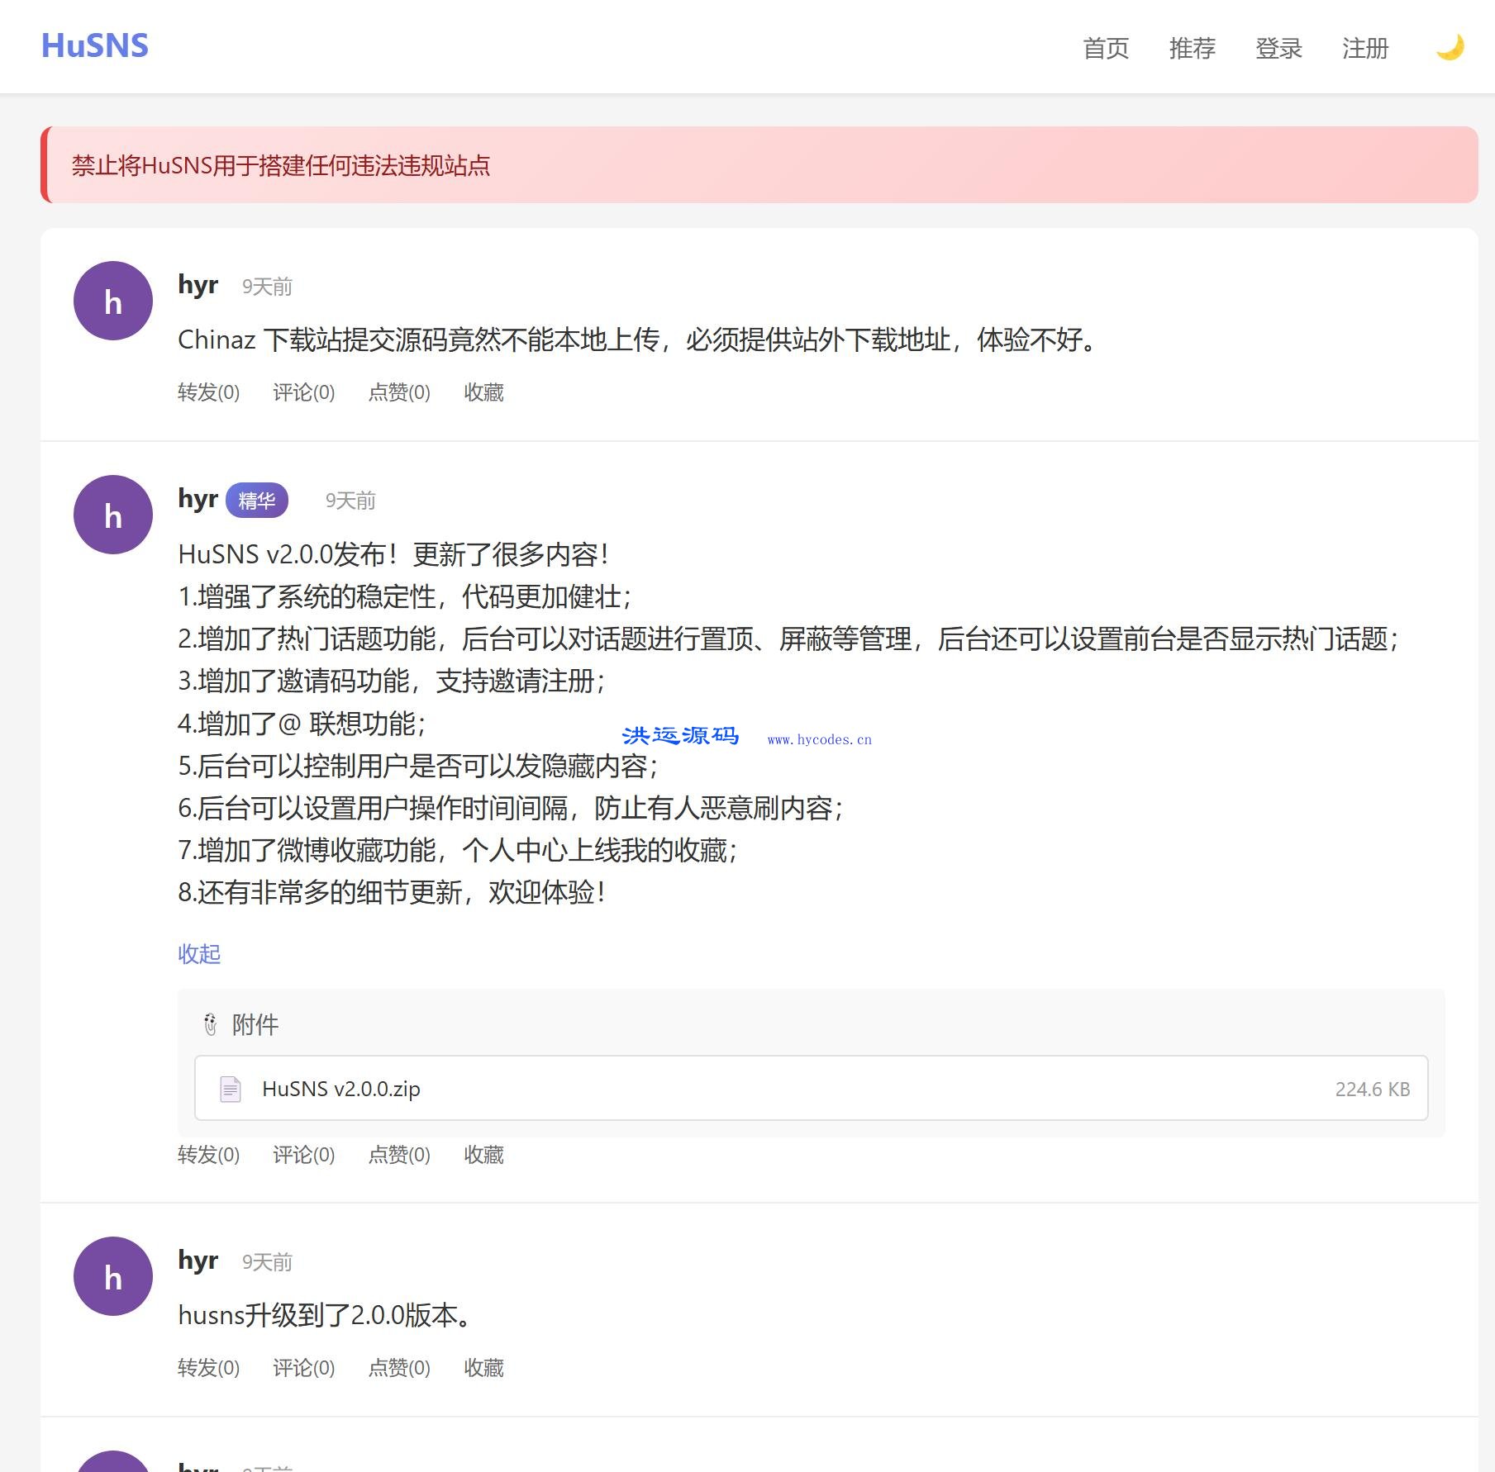Click the paperclip icon in the attachment panel
The width and height of the screenshot is (1495, 1472).
coord(211,1024)
